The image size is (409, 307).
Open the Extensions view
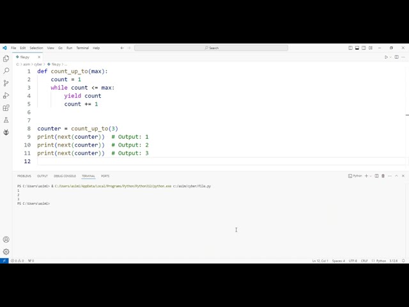coord(6,108)
